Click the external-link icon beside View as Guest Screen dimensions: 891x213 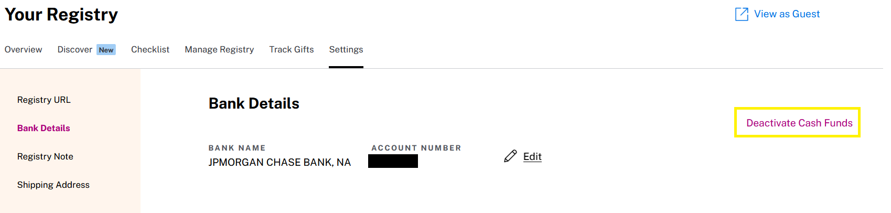(742, 14)
